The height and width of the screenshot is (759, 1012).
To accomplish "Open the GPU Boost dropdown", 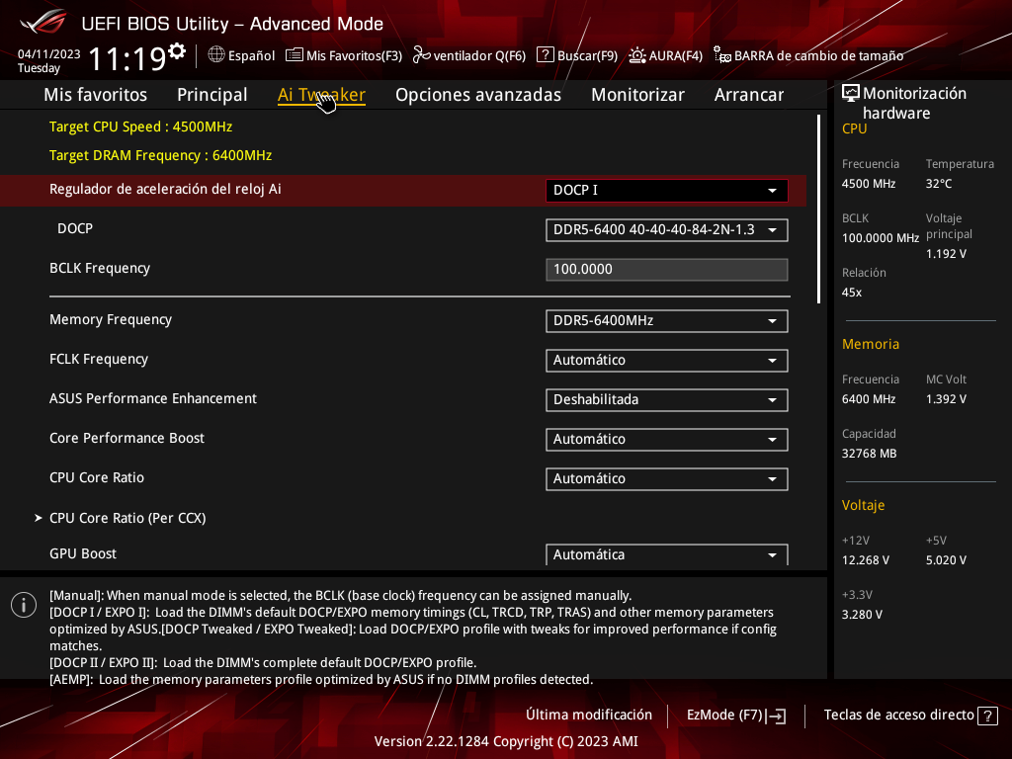I will pyautogui.click(x=667, y=554).
